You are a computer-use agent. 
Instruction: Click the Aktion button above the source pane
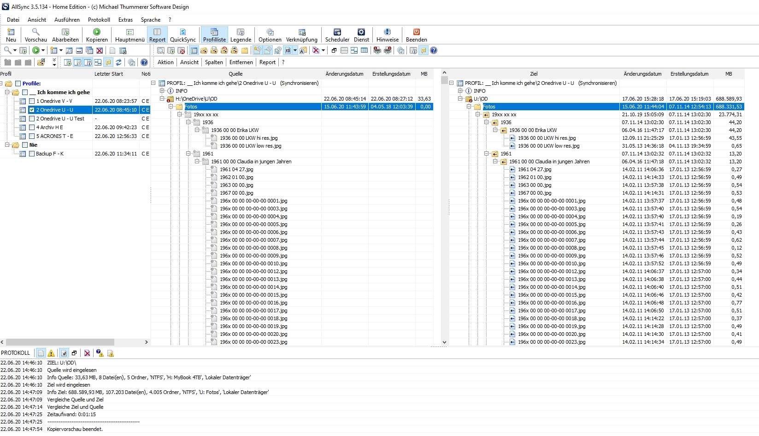pyautogui.click(x=165, y=62)
